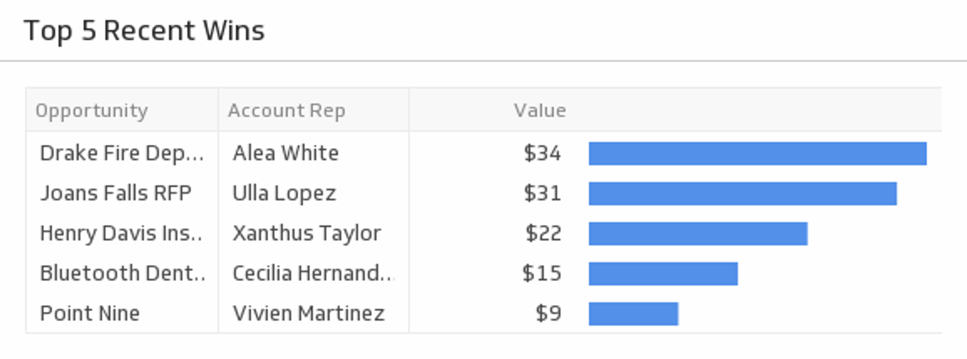Click account rep Vivien Martinez

[308, 313]
